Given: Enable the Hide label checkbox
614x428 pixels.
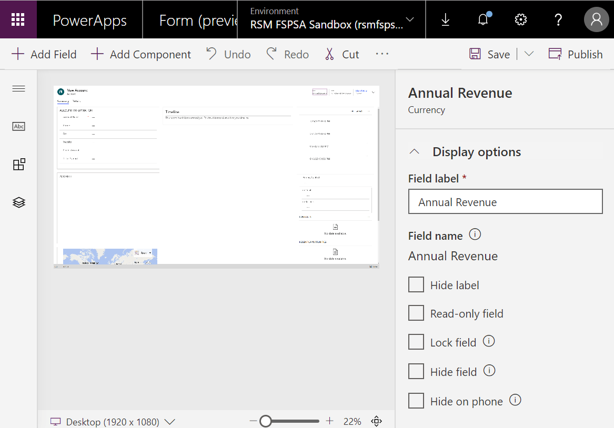Looking at the screenshot, I should (416, 284).
